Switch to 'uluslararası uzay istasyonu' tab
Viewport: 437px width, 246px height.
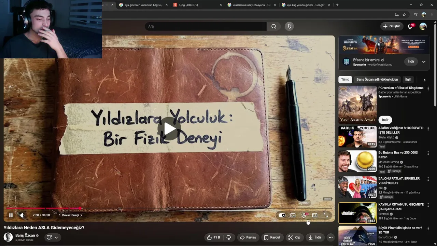[x=252, y=5]
